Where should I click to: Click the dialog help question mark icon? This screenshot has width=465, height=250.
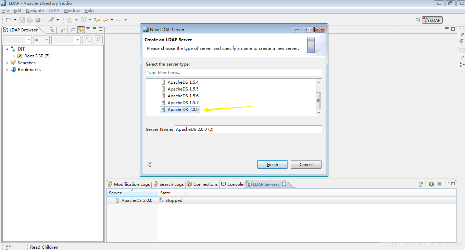pos(150,164)
